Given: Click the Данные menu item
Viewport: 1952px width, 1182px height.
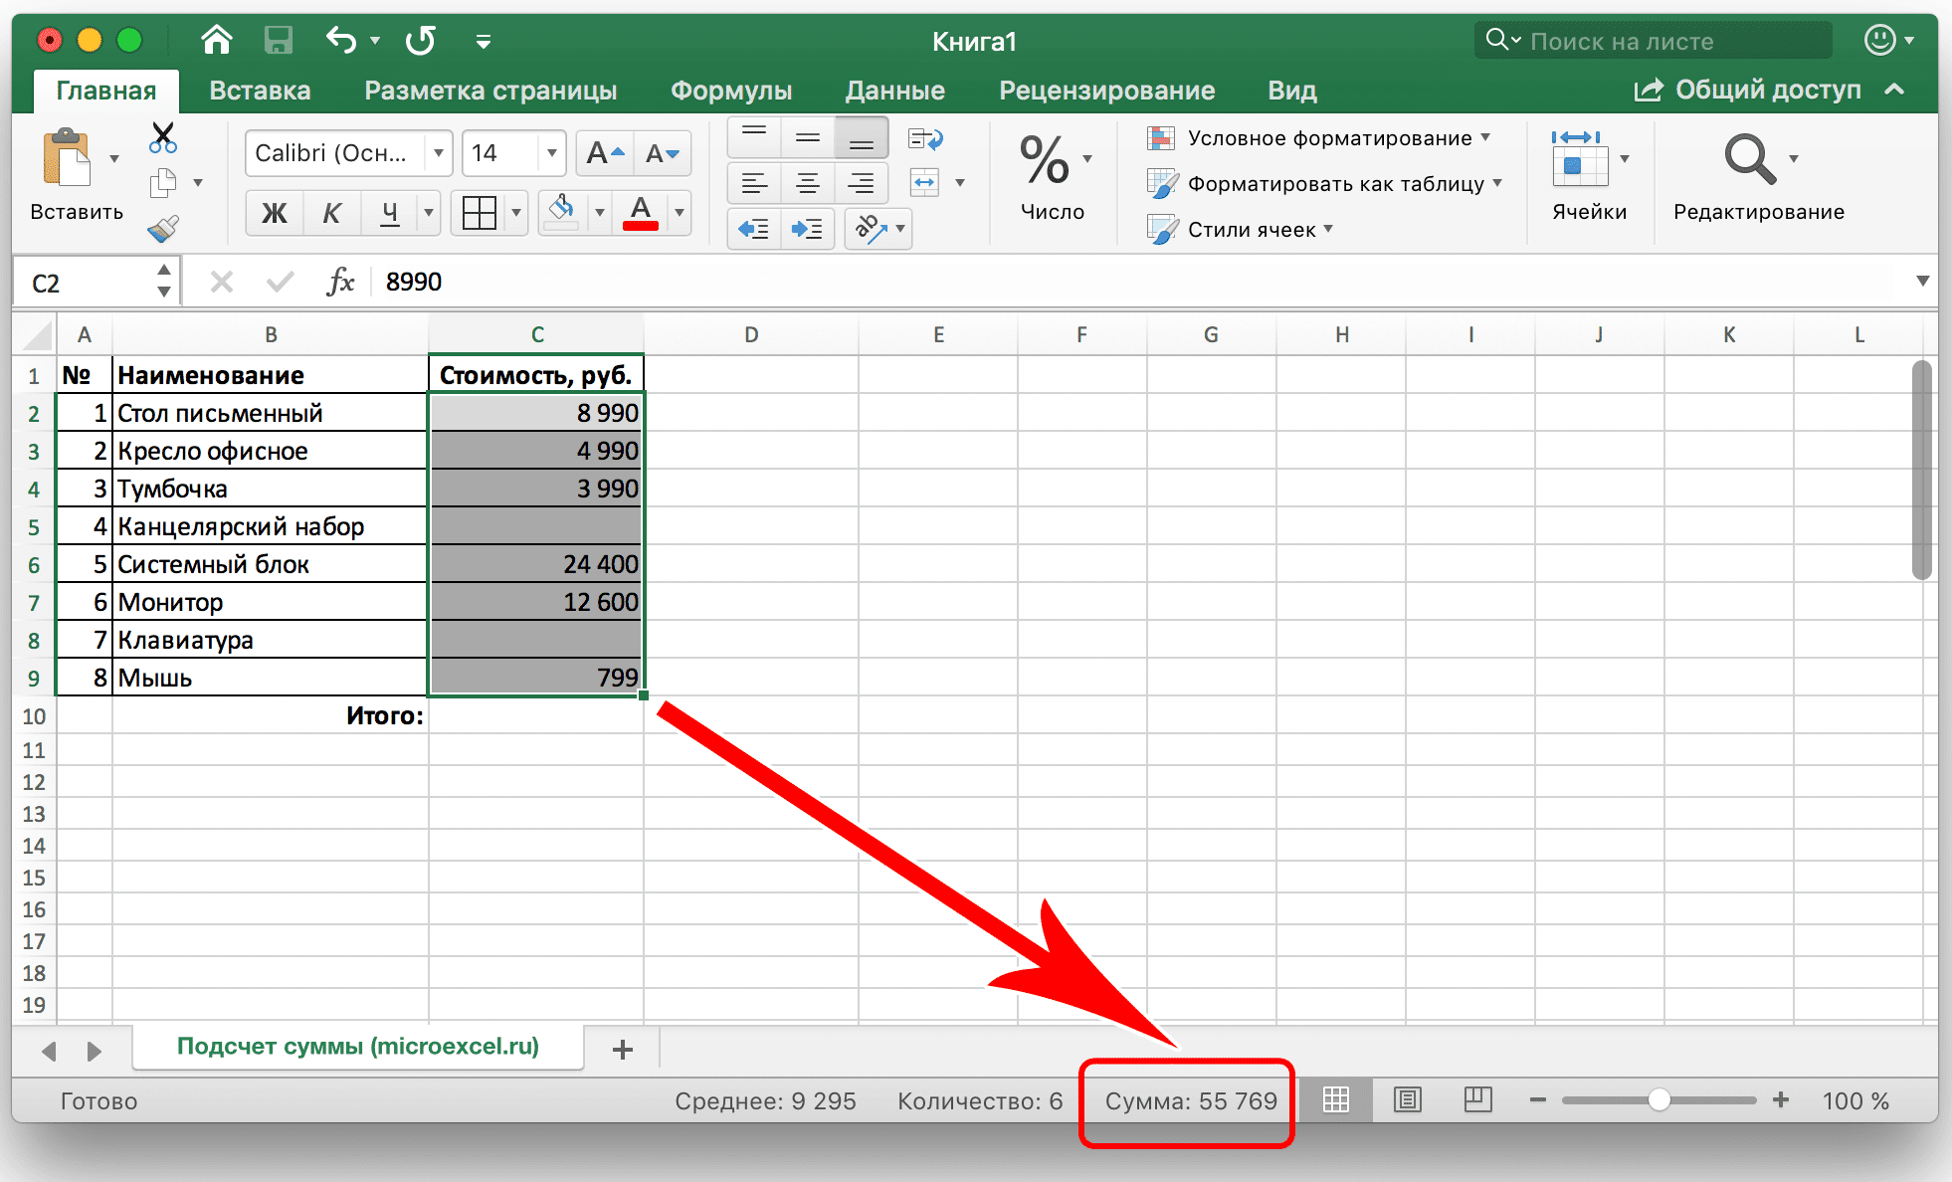Looking at the screenshot, I should [892, 90].
